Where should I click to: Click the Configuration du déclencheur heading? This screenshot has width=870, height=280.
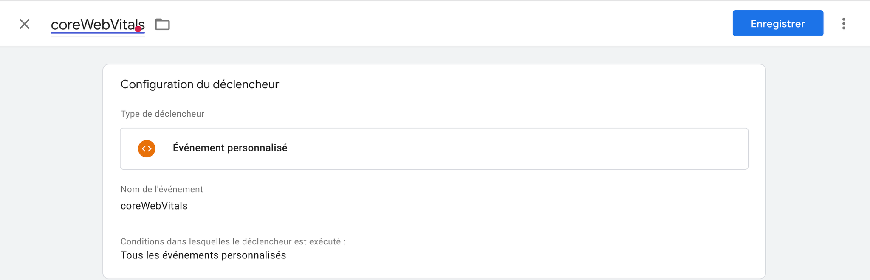[200, 84]
